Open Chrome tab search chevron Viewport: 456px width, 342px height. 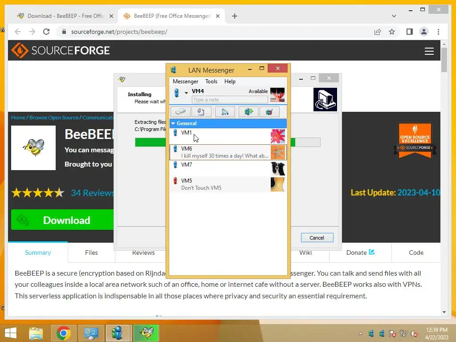(x=394, y=16)
